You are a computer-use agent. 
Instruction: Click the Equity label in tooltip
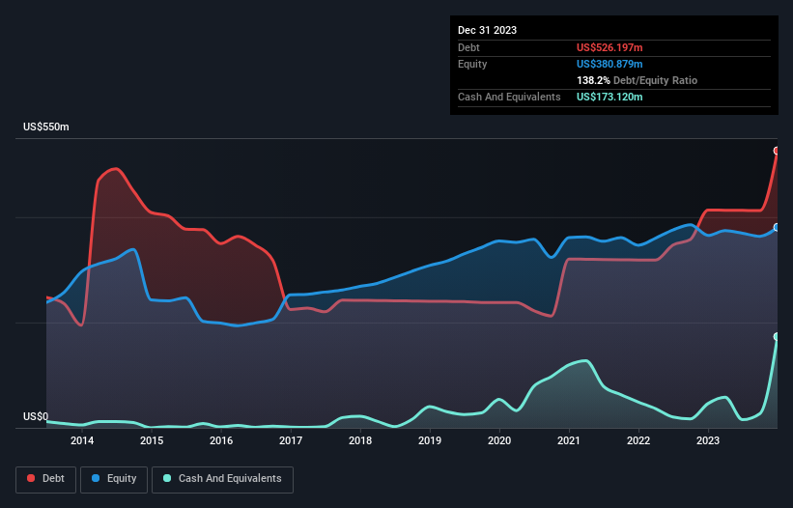pyautogui.click(x=472, y=64)
